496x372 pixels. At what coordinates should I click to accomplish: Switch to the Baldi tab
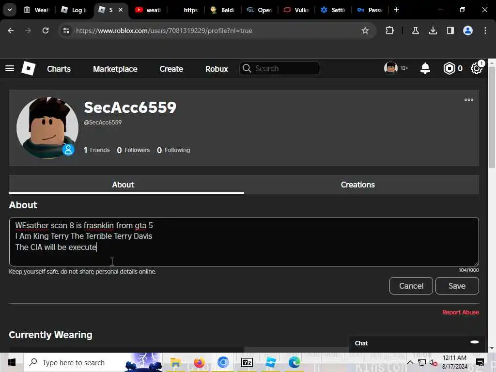[x=223, y=10]
